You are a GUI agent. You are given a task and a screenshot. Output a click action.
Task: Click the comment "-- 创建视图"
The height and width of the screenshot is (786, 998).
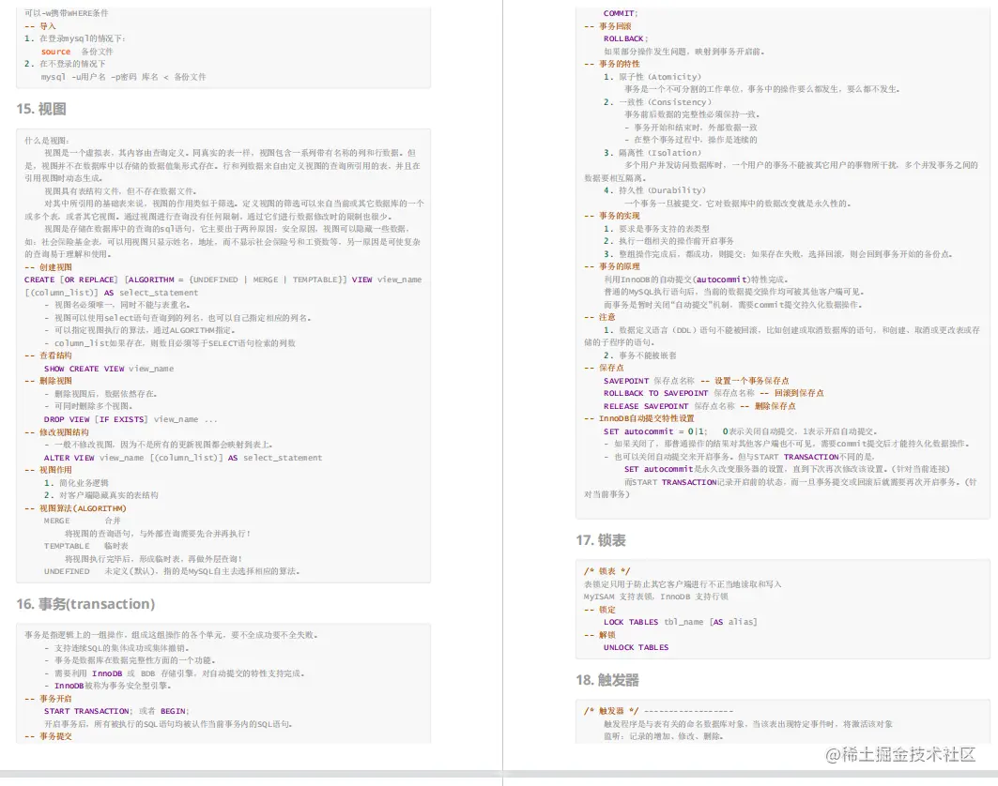(49, 267)
